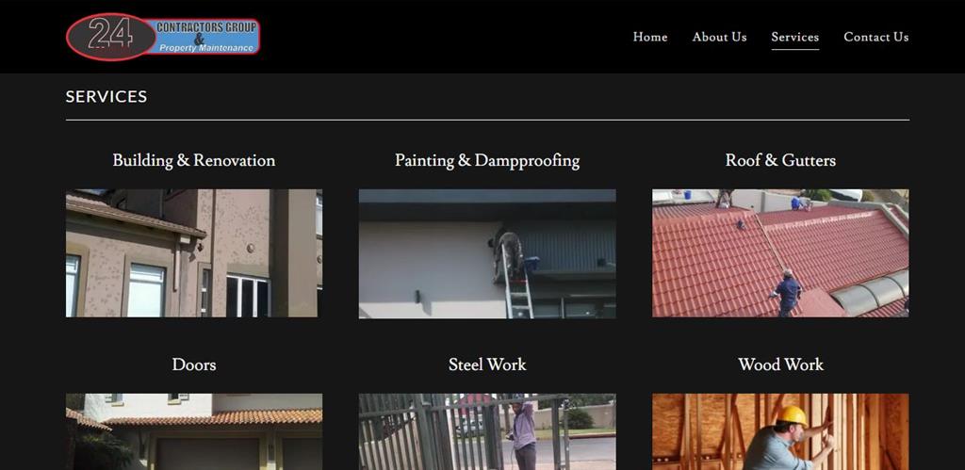The width and height of the screenshot is (965, 470).
Task: Click the 24 Contractors Group logo
Action: click(x=163, y=37)
